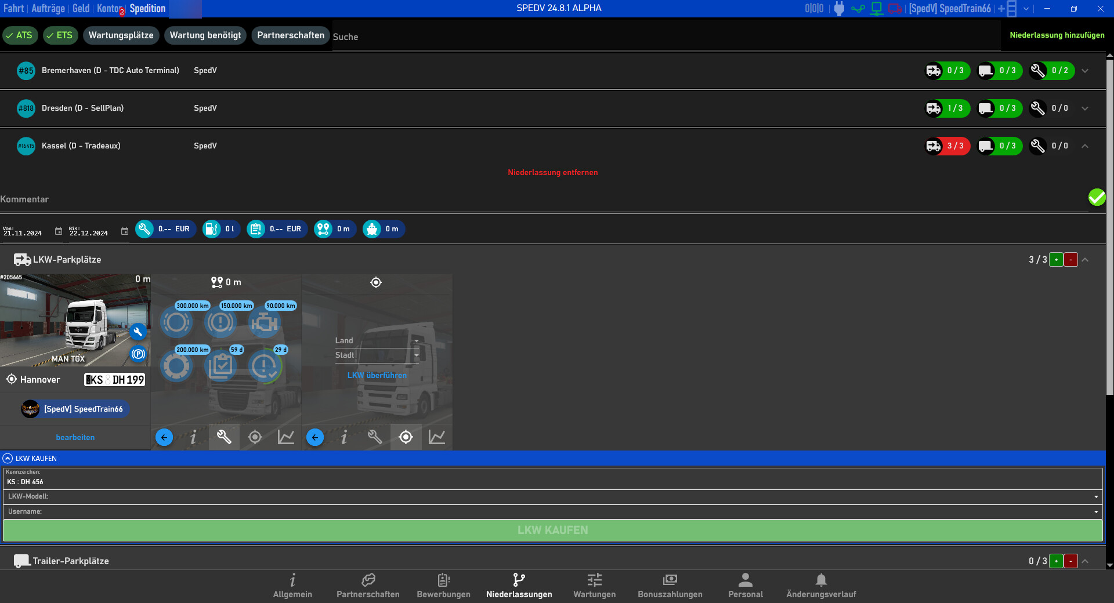
Task: Click Niederlassung entfernen for Kassel
Action: pos(552,172)
